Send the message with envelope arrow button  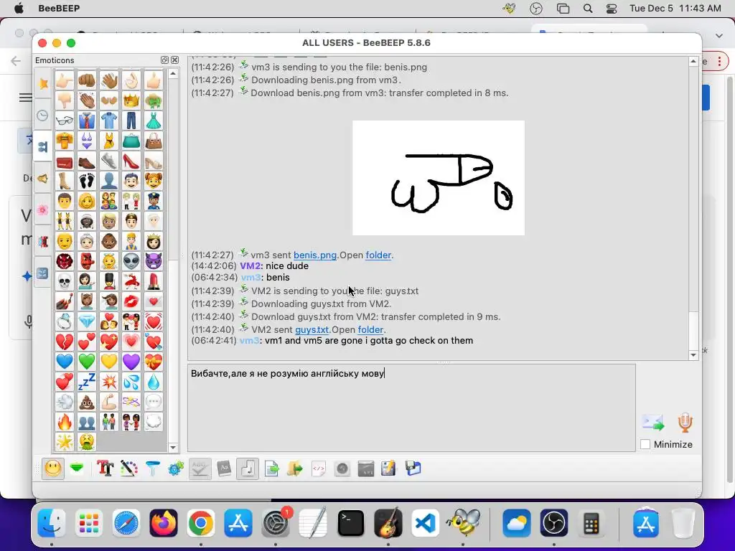pos(653,423)
